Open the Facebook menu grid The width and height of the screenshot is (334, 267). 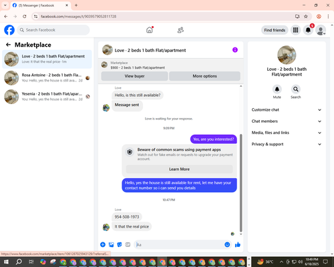(295, 30)
